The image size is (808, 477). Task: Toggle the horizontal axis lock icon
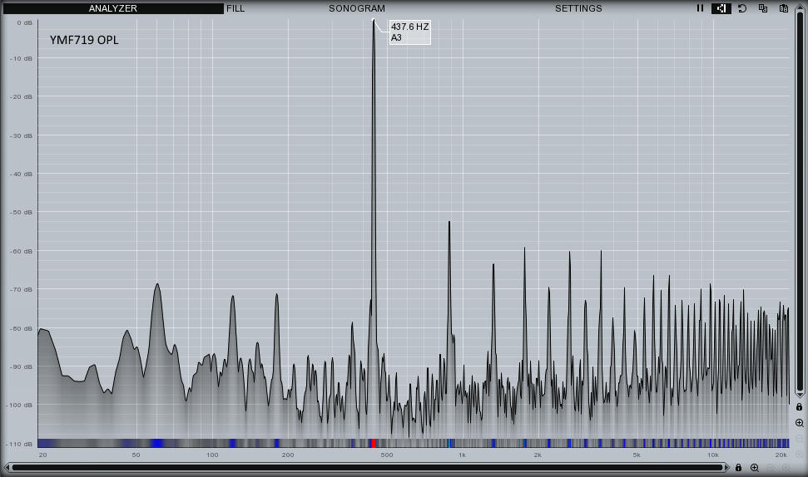[738, 468]
